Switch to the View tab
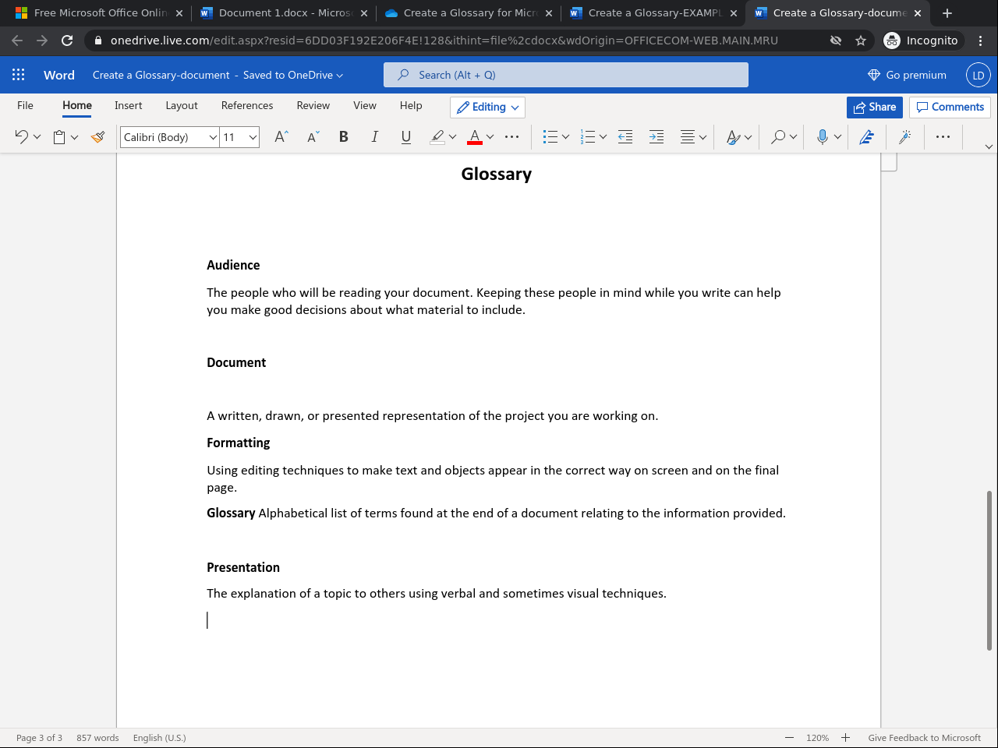 coord(365,106)
